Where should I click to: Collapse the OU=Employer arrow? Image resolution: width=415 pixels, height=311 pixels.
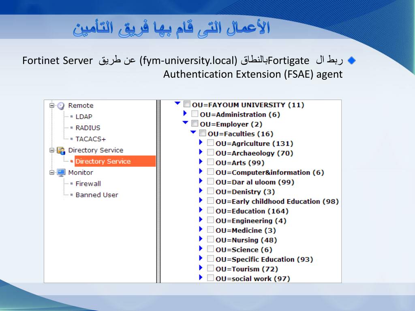coord(185,122)
